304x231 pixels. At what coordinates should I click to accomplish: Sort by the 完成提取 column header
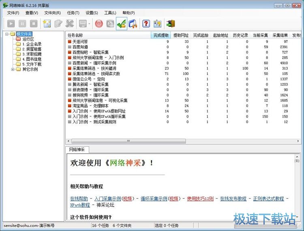[161, 35]
